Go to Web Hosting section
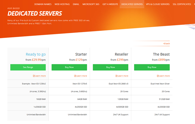Screen dimensions: 195x124 pos(62,4)
